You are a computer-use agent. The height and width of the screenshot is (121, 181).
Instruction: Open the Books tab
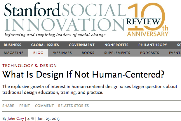(88, 53)
